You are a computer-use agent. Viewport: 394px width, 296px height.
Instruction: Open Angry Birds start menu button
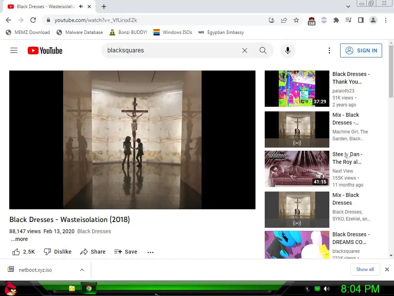[10, 288]
